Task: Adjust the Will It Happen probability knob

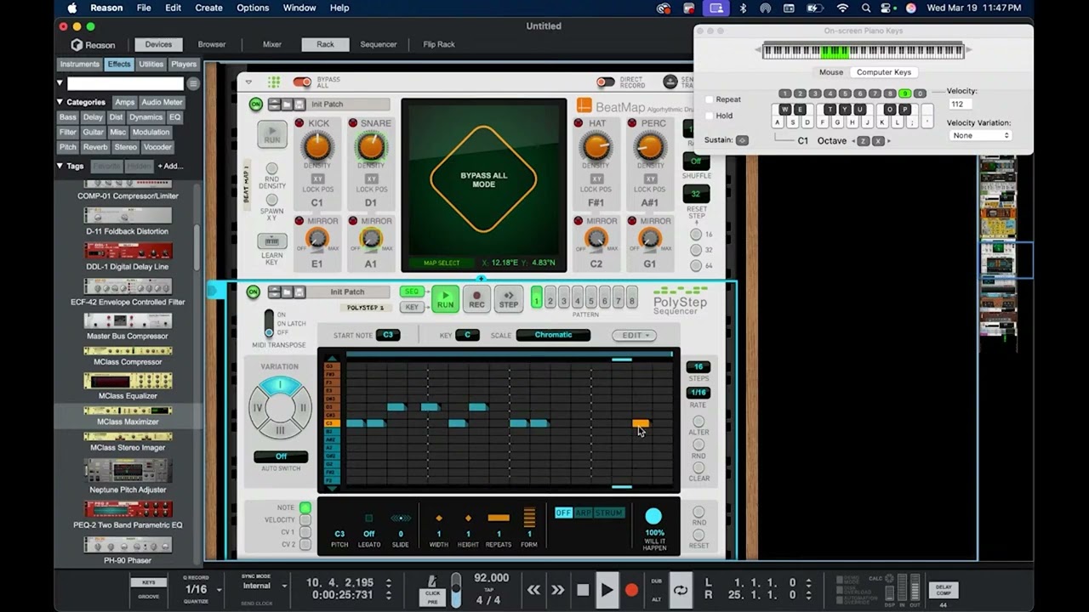Action: click(653, 516)
